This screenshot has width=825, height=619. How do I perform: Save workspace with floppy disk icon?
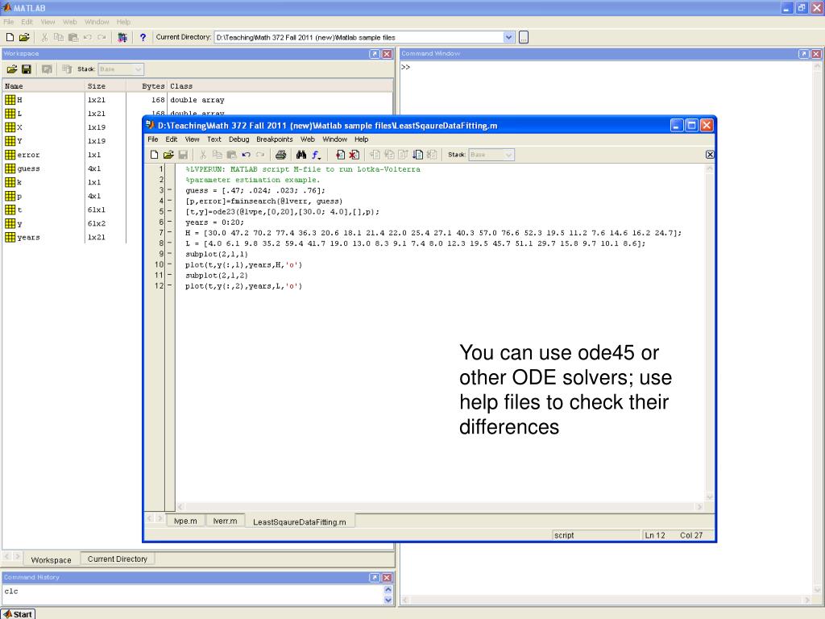pyautogui.click(x=27, y=69)
